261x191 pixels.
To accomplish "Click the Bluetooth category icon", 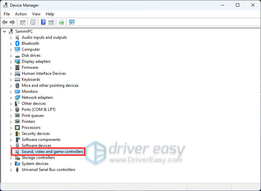I will (x=18, y=43).
